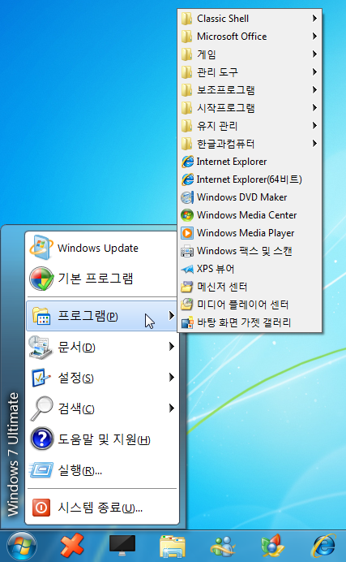Expand the 한글과컴퓨터 submenu arrow
Image resolution: width=346 pixels, height=562 pixels.
(x=314, y=144)
